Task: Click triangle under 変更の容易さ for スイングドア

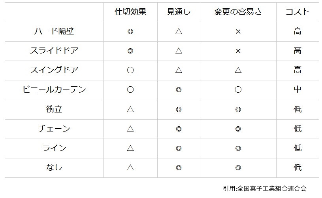Action: point(238,70)
